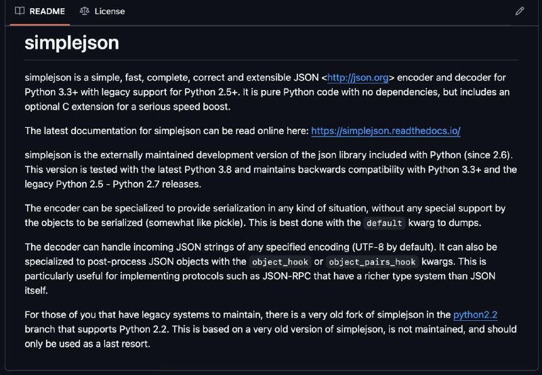Click the default inline code snippet
This screenshot has width=542, height=375.
coord(384,223)
